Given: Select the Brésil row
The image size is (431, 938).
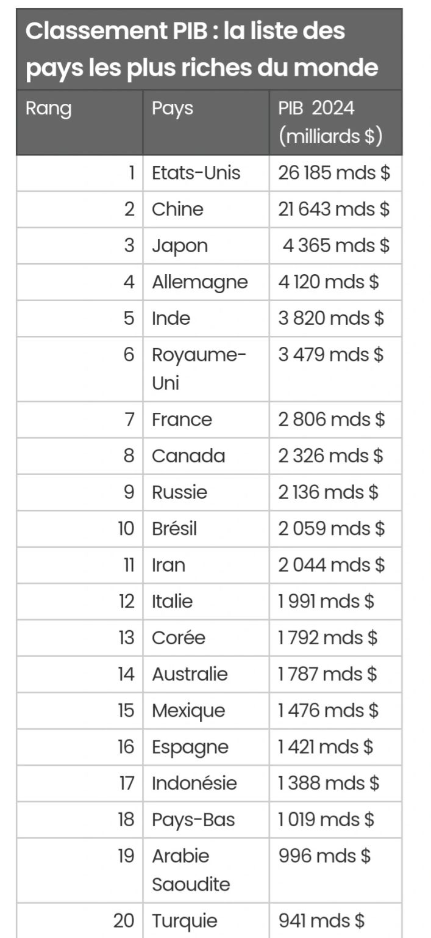Looking at the screenshot, I should [x=209, y=529].
